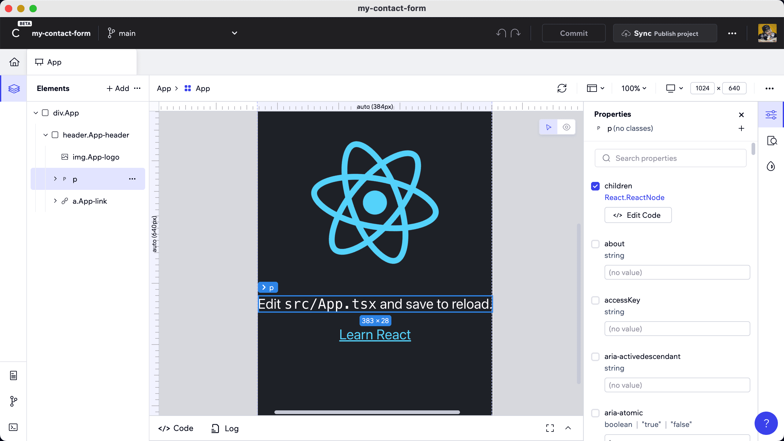Close the Properties panel

click(x=741, y=115)
